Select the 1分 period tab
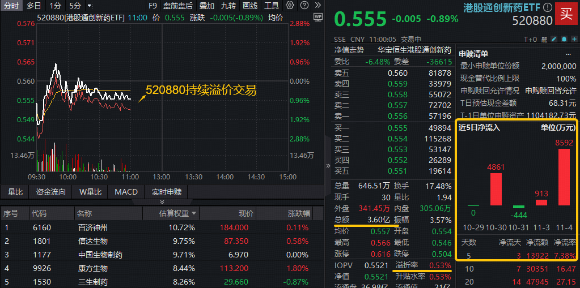The image size is (580, 288). tap(55, 6)
